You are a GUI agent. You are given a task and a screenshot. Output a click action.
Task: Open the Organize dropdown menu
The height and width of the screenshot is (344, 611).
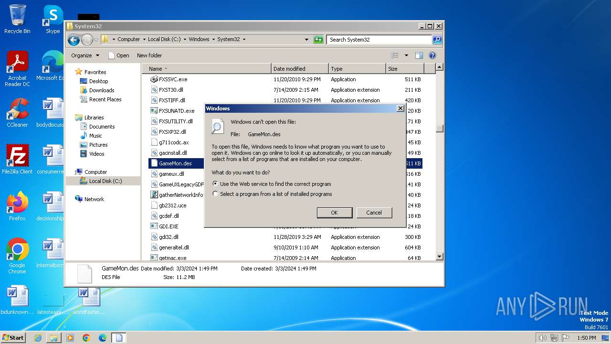point(85,55)
